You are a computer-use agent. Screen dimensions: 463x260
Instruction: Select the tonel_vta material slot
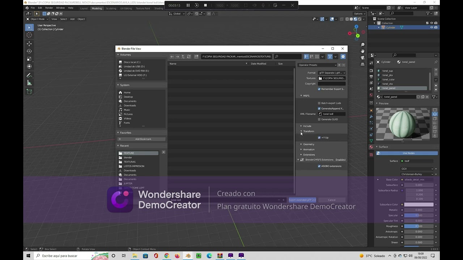point(387,84)
